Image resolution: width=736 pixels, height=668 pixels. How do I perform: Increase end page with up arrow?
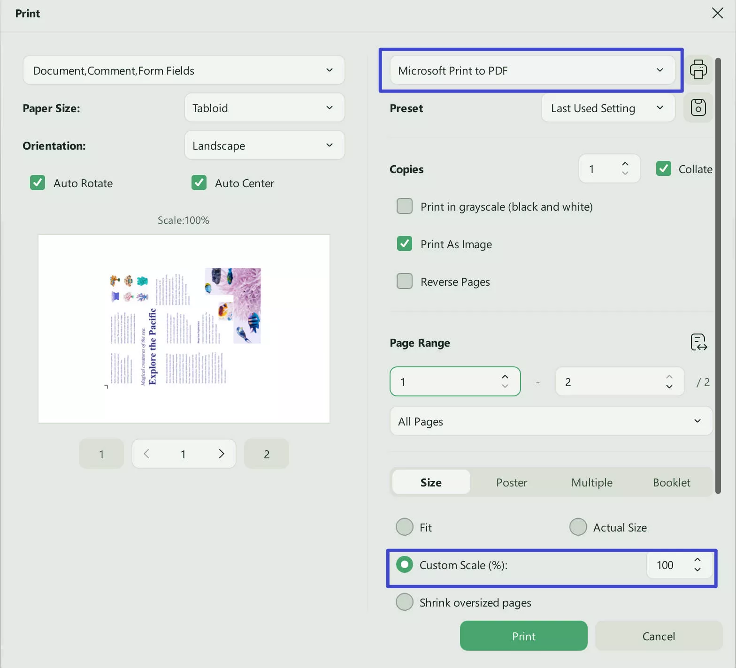(669, 377)
